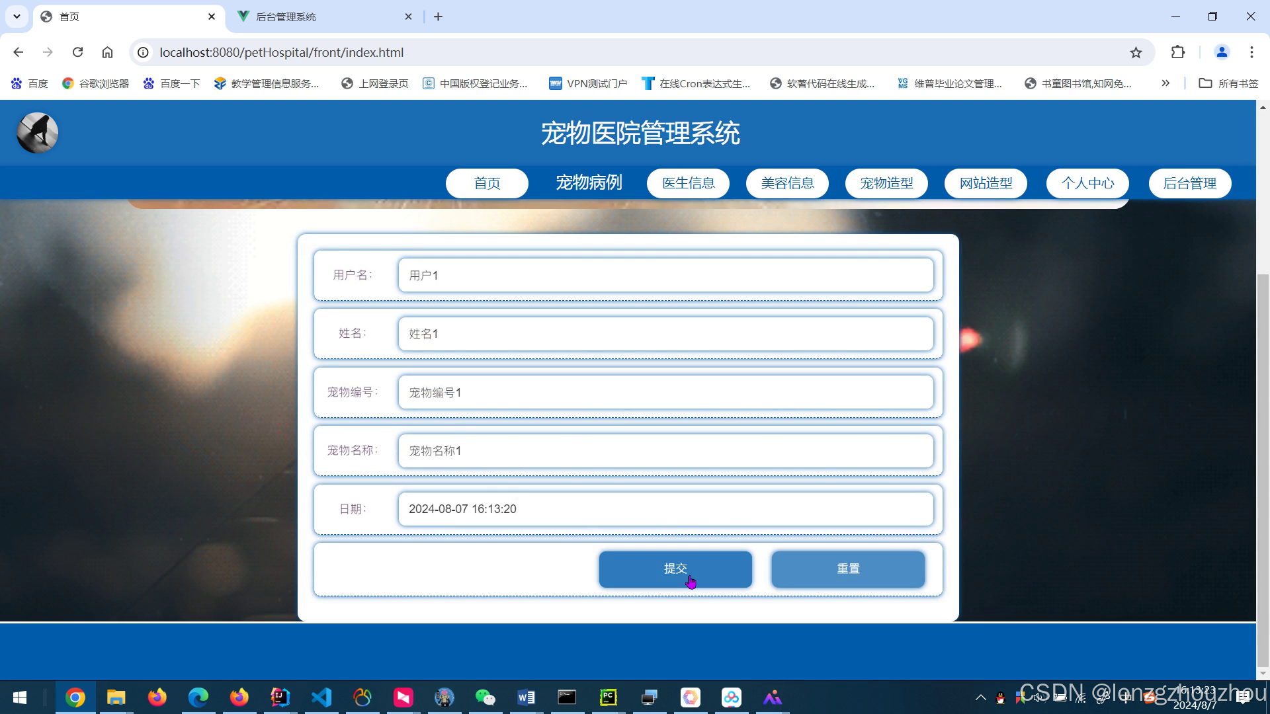Open the WeChat taskbar icon
Screen dimensions: 1270x714
point(485,697)
